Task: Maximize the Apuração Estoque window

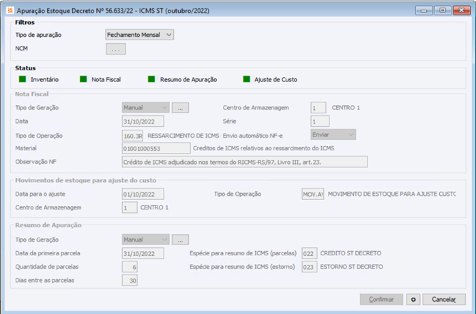Action: tap(443, 11)
